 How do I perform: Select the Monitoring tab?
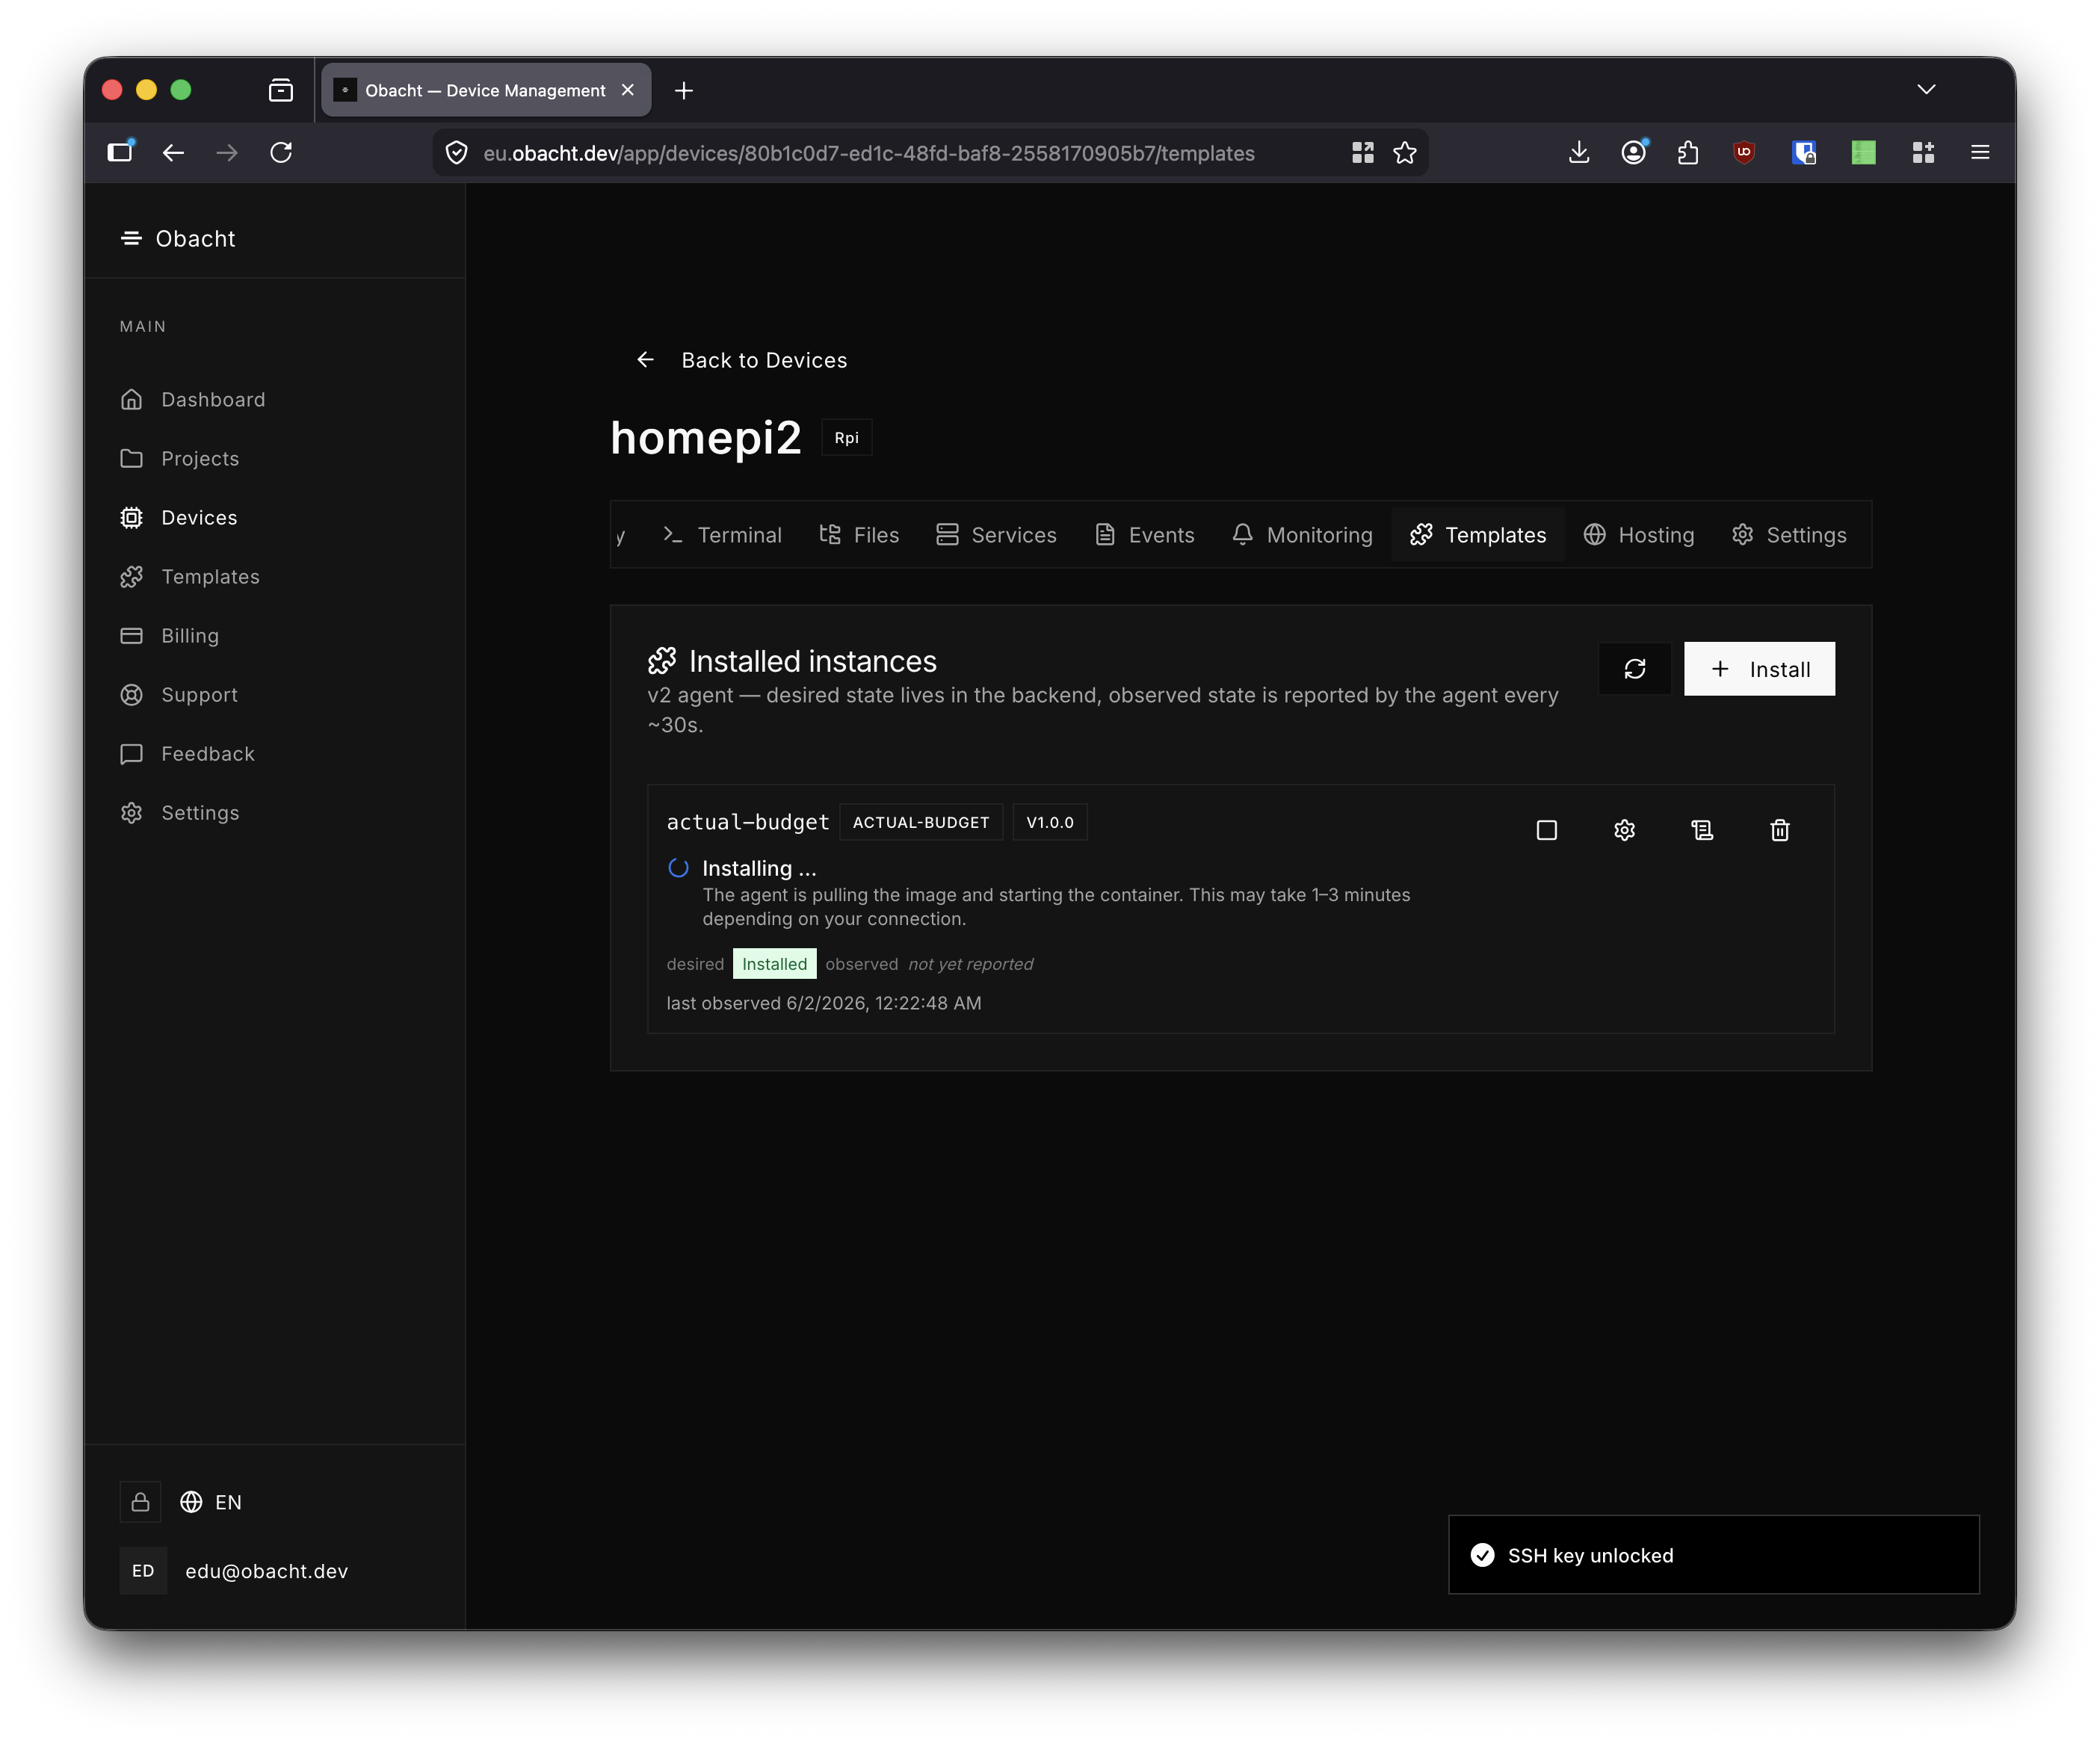[x=1302, y=535]
